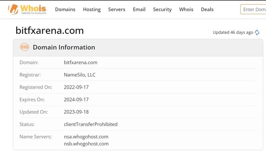Open the Whois nav link
Screen dimensions: 266x154
coord(186,10)
